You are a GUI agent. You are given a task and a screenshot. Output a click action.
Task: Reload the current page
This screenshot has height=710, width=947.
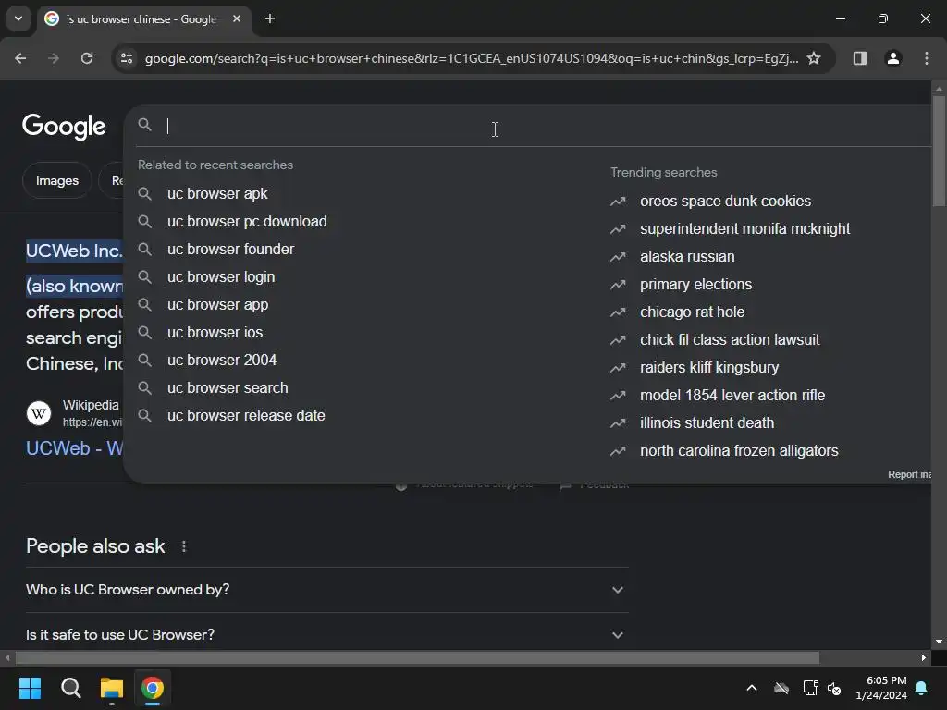[x=87, y=58]
